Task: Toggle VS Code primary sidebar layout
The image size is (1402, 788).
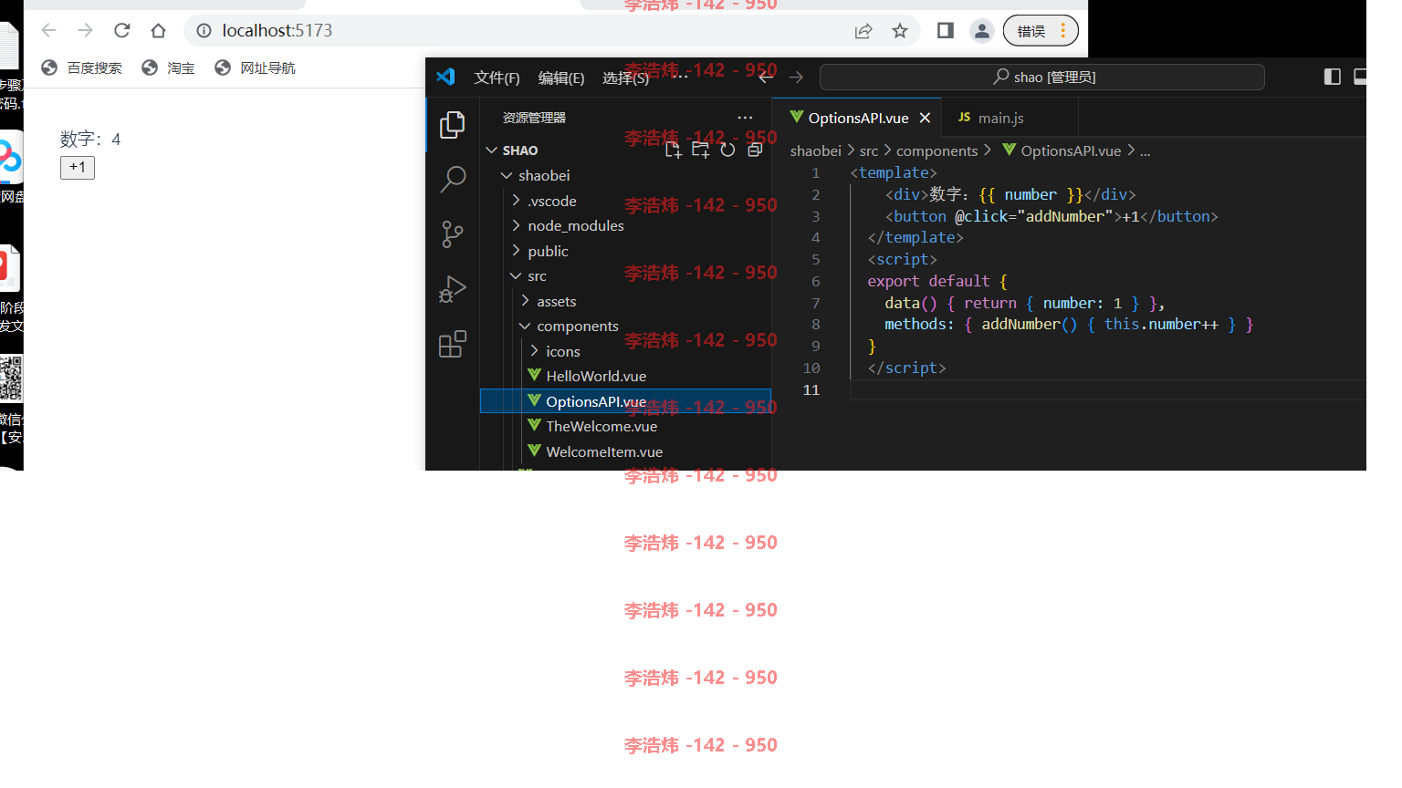Action: 1333,78
